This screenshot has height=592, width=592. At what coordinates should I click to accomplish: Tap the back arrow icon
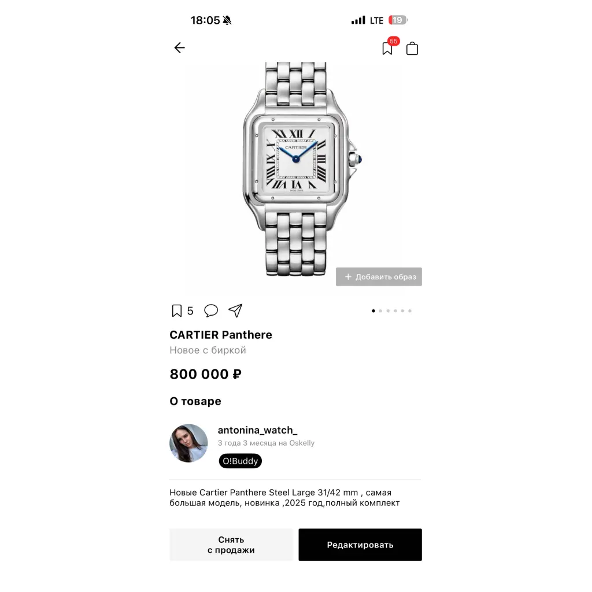click(179, 47)
